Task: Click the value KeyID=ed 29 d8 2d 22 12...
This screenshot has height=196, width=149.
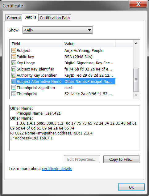Action: pos(89,75)
